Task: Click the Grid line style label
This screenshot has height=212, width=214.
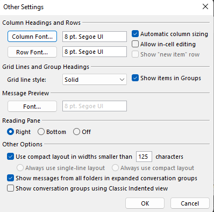Action: click(26, 80)
